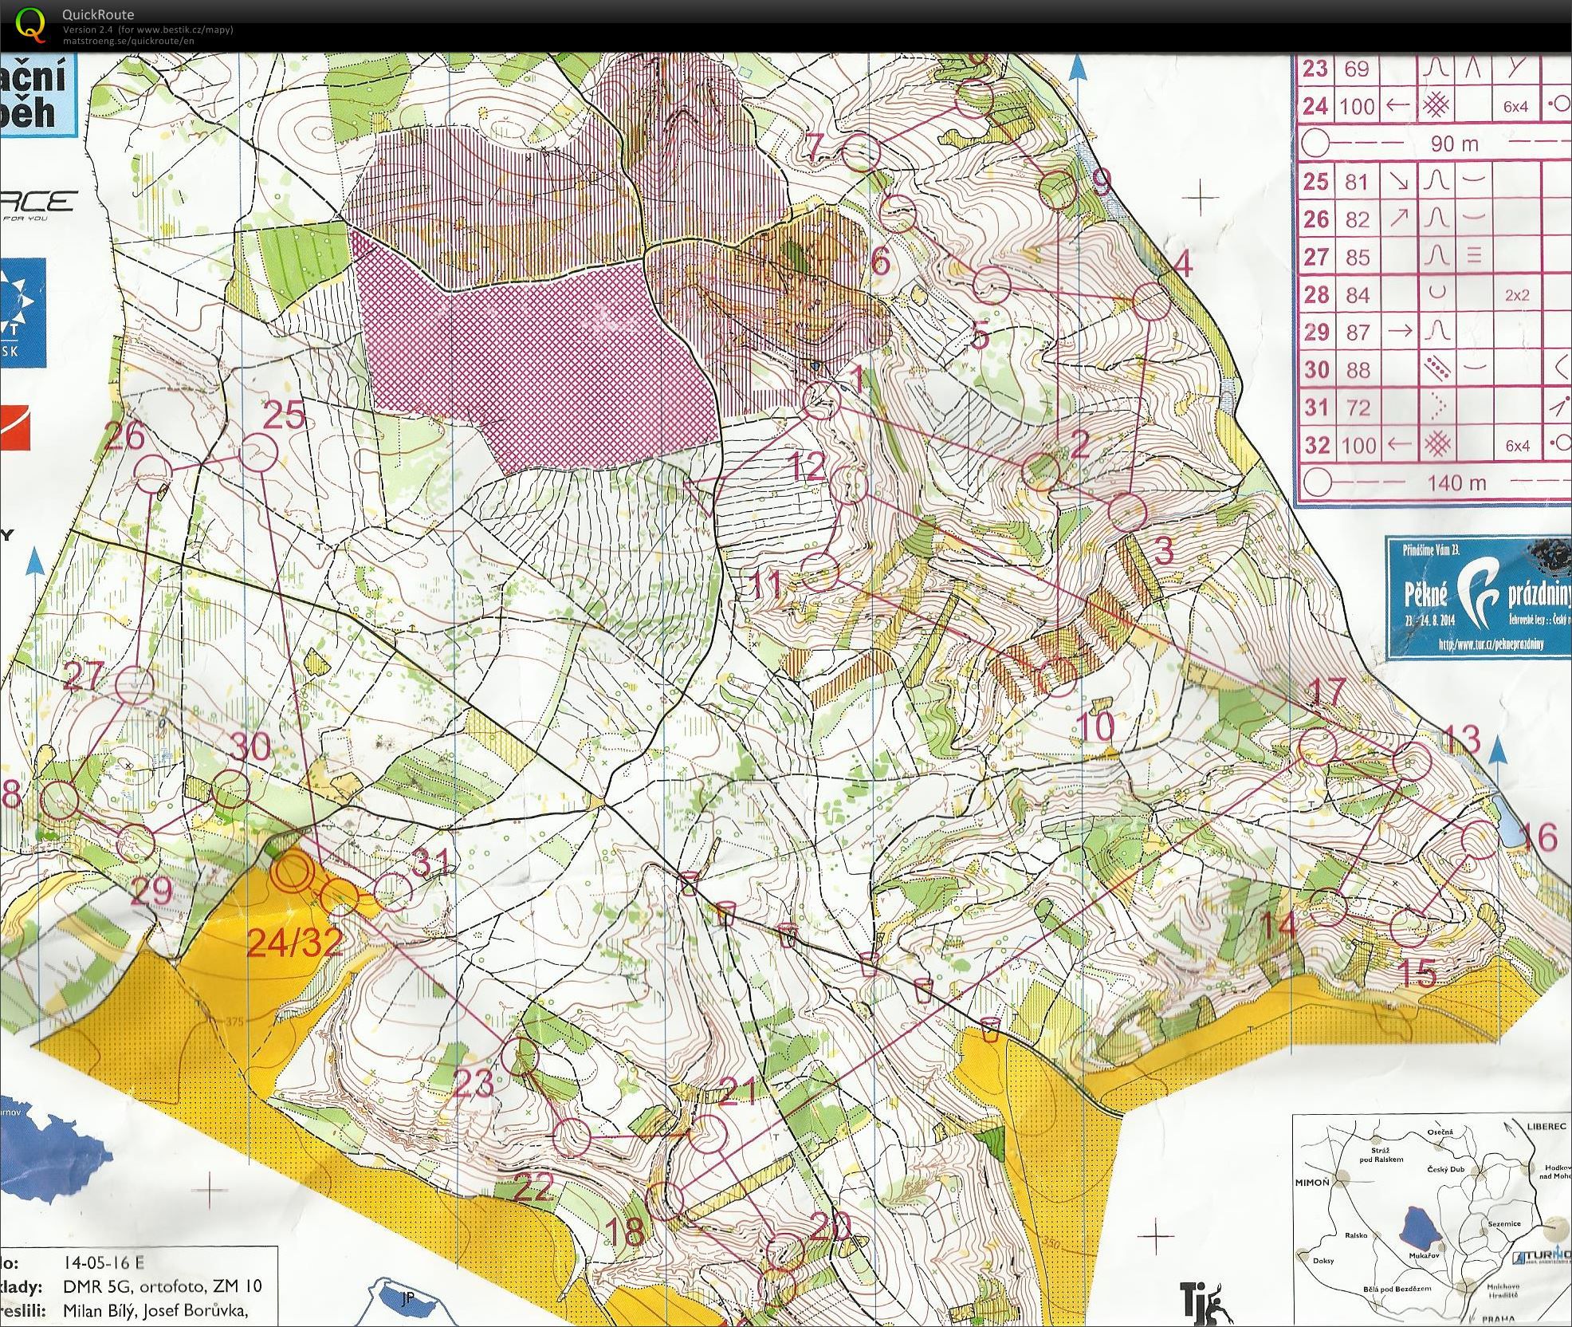1572x1327 pixels.
Task: Click the QuickRoute logo icon
Action: pyautogui.click(x=30, y=25)
